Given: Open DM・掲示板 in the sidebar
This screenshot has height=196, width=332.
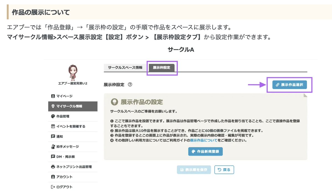Looking at the screenshot, I should 73,157.
